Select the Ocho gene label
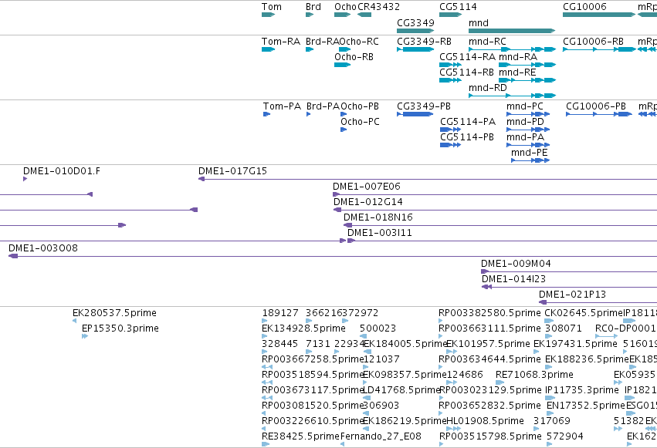 (x=345, y=7)
